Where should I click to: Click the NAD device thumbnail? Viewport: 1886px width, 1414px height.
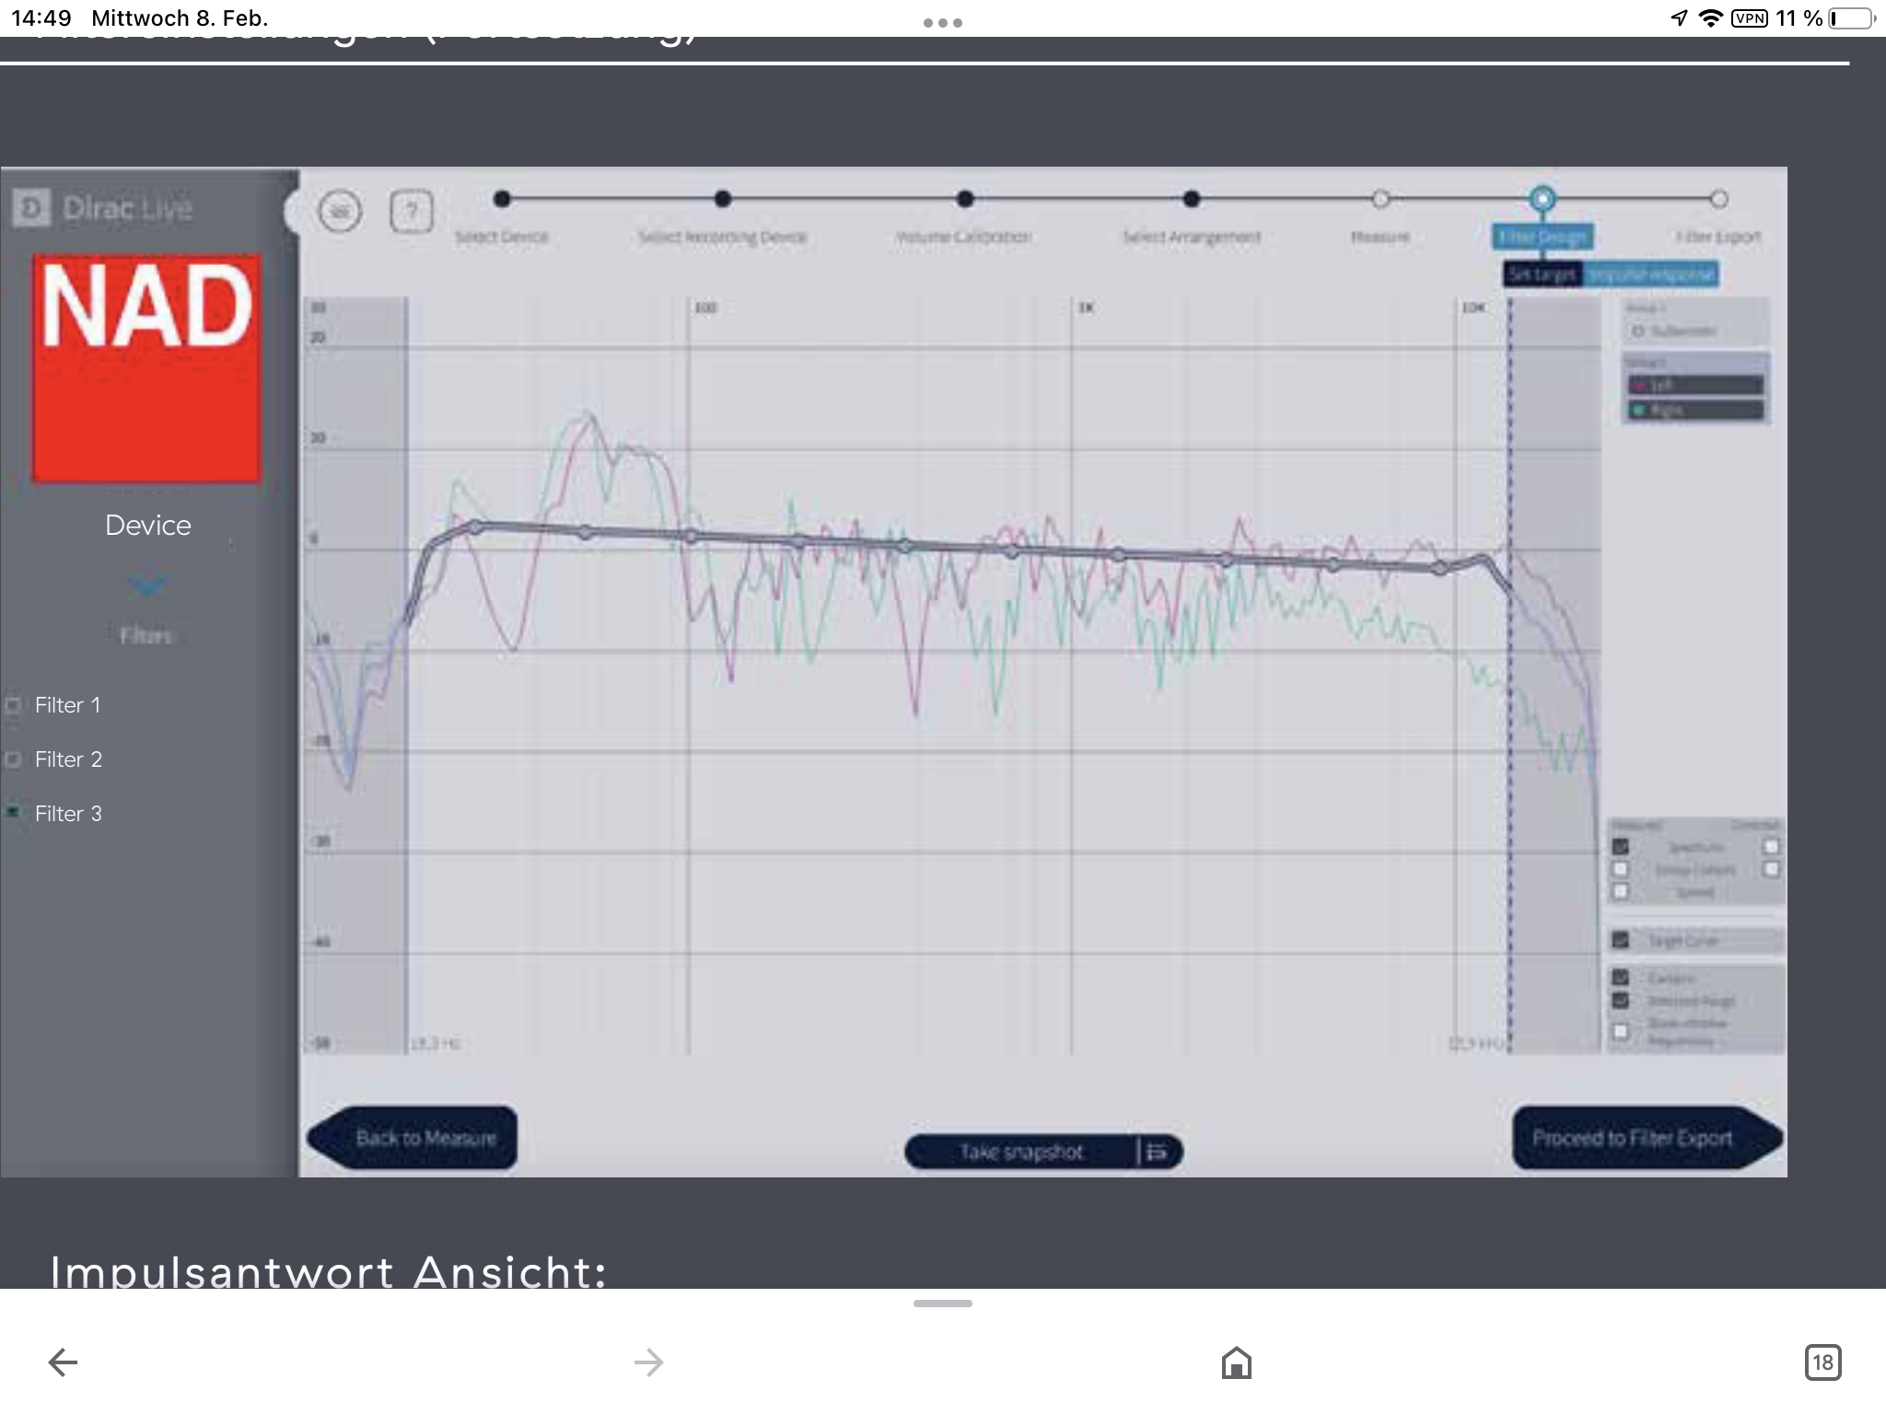[x=147, y=368]
